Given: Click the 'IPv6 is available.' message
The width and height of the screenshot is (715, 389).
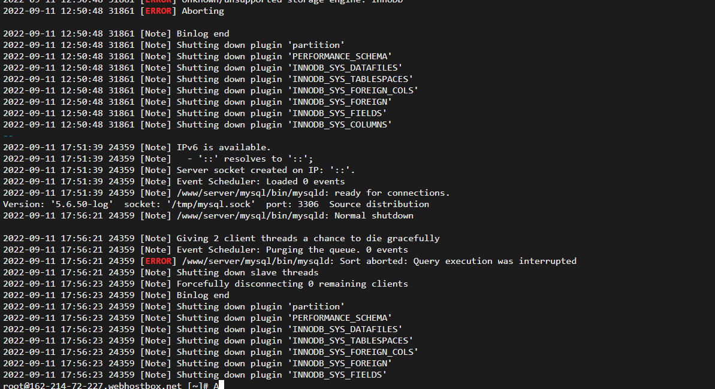Looking at the screenshot, I should [x=224, y=147].
